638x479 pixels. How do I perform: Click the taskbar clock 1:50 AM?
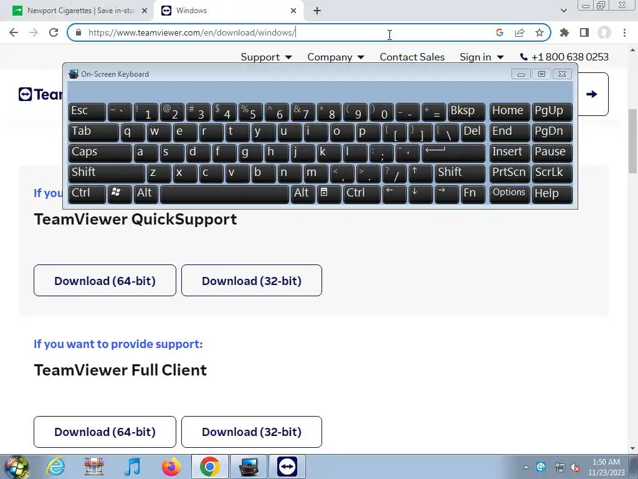(606, 462)
